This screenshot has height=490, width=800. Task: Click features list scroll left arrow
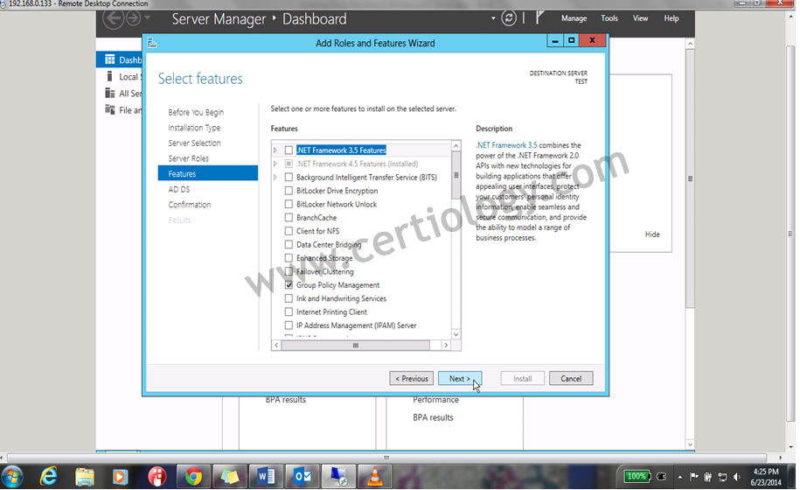pos(276,346)
